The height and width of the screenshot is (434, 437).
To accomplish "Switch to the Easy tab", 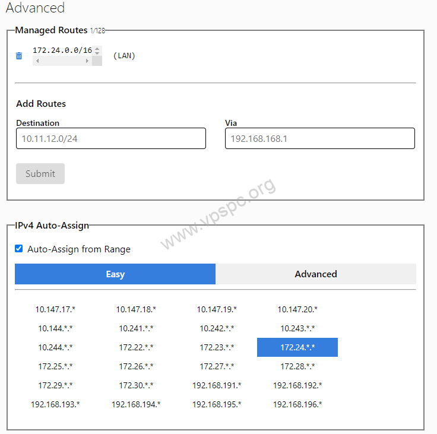I will pyautogui.click(x=115, y=274).
